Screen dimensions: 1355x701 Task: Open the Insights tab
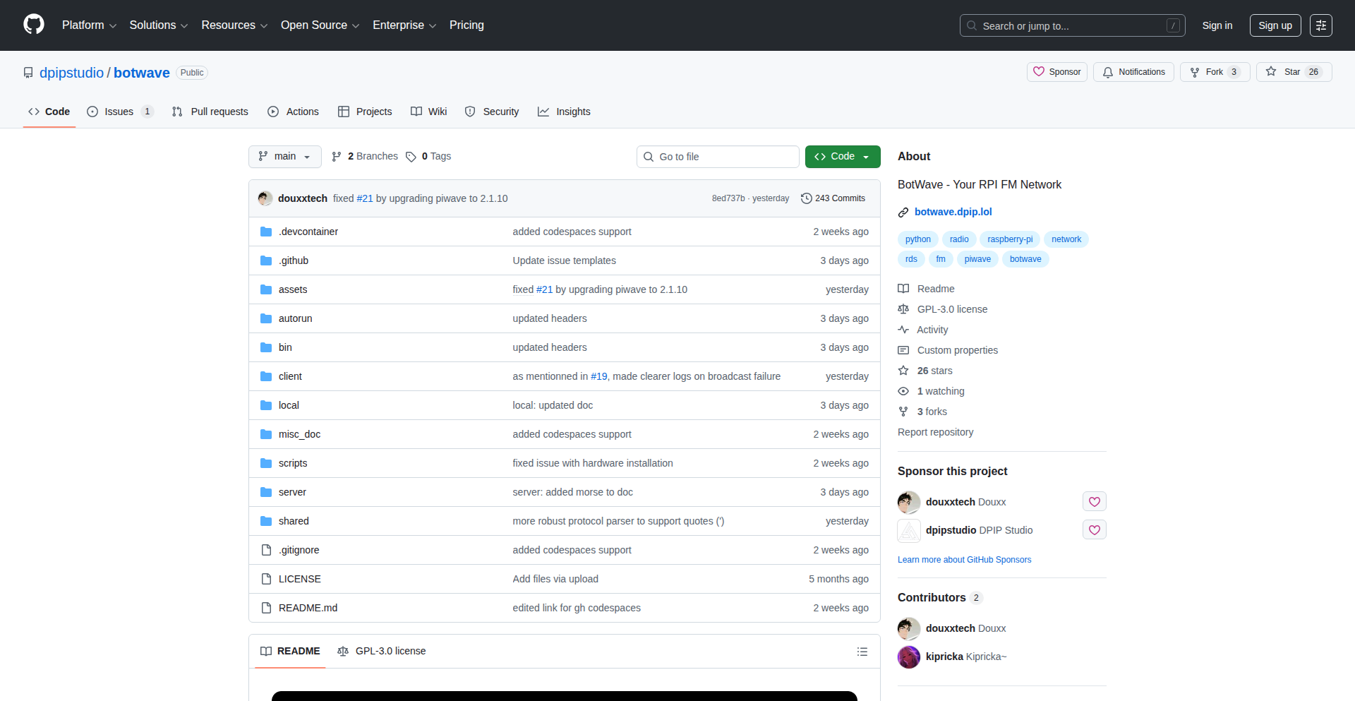(x=565, y=112)
